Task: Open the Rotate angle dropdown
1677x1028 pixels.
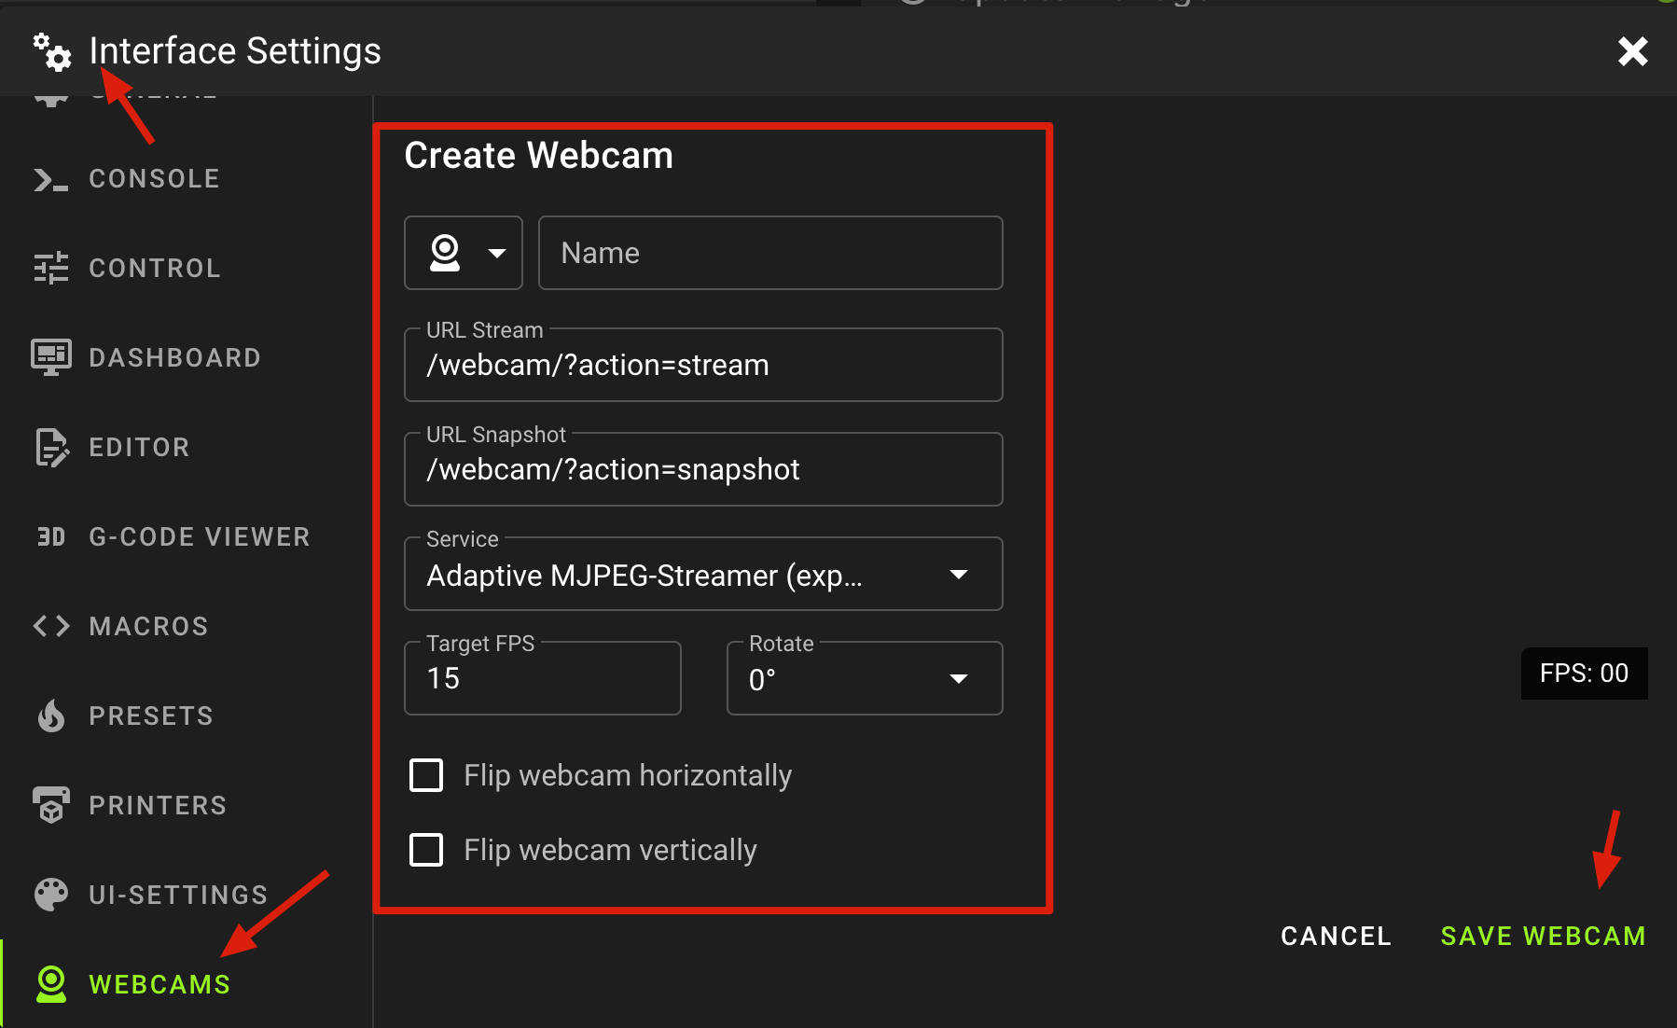Action: 864,679
